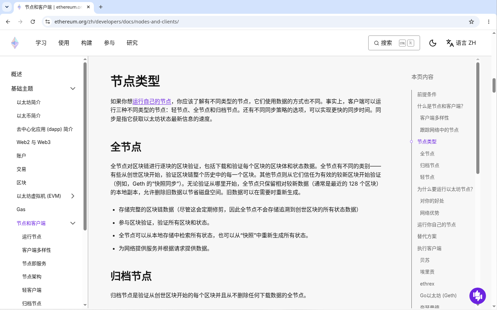Jump to ethrex in page contents

coord(427,284)
